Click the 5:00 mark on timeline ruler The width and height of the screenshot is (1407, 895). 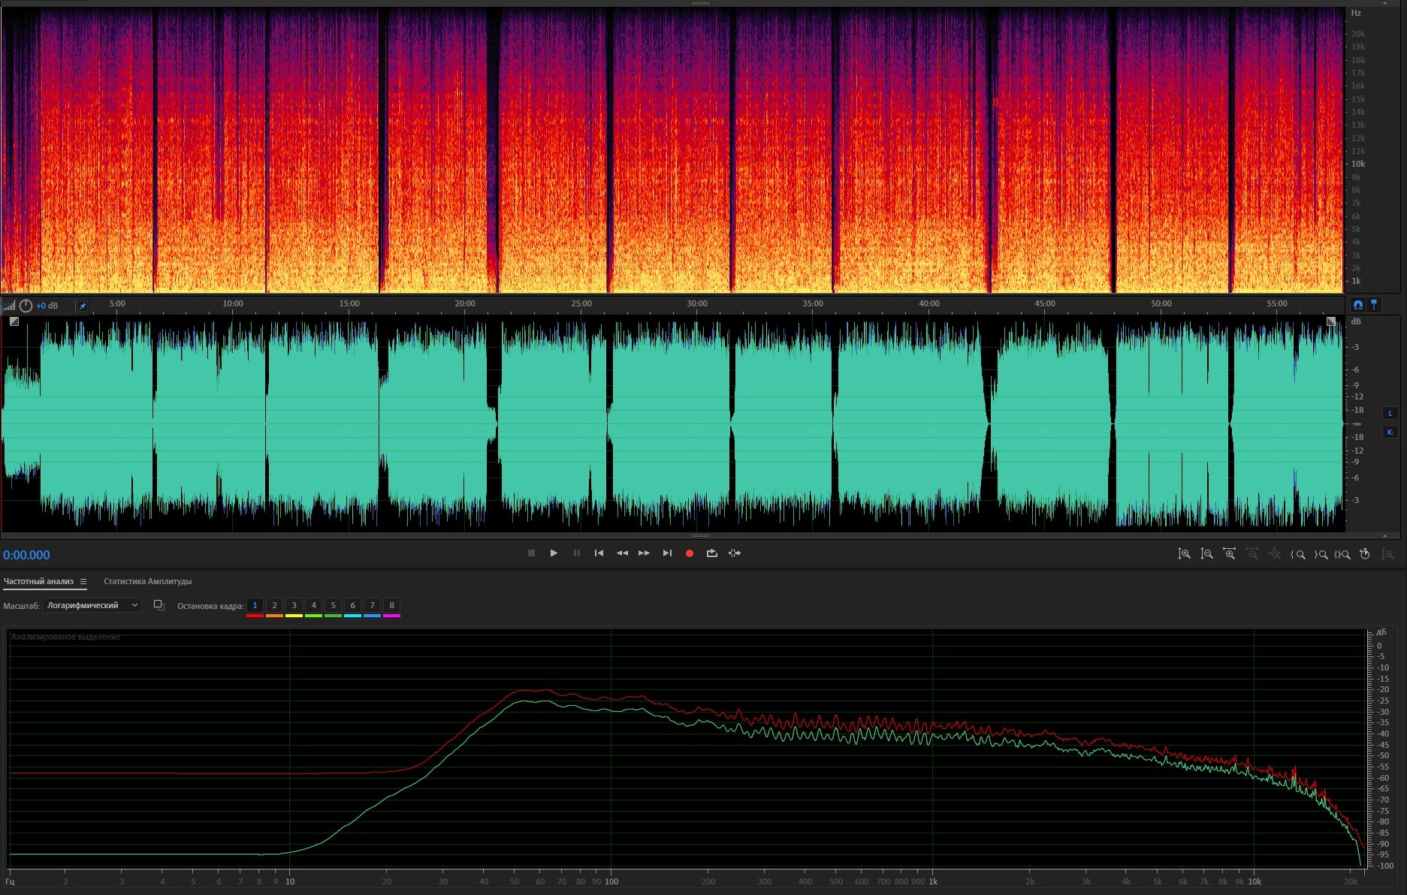pos(117,303)
